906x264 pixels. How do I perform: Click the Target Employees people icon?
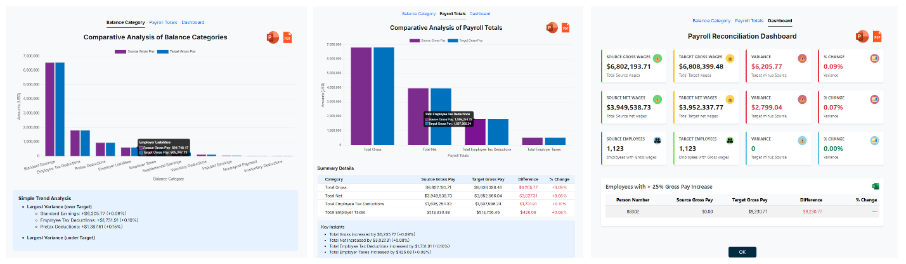click(730, 141)
